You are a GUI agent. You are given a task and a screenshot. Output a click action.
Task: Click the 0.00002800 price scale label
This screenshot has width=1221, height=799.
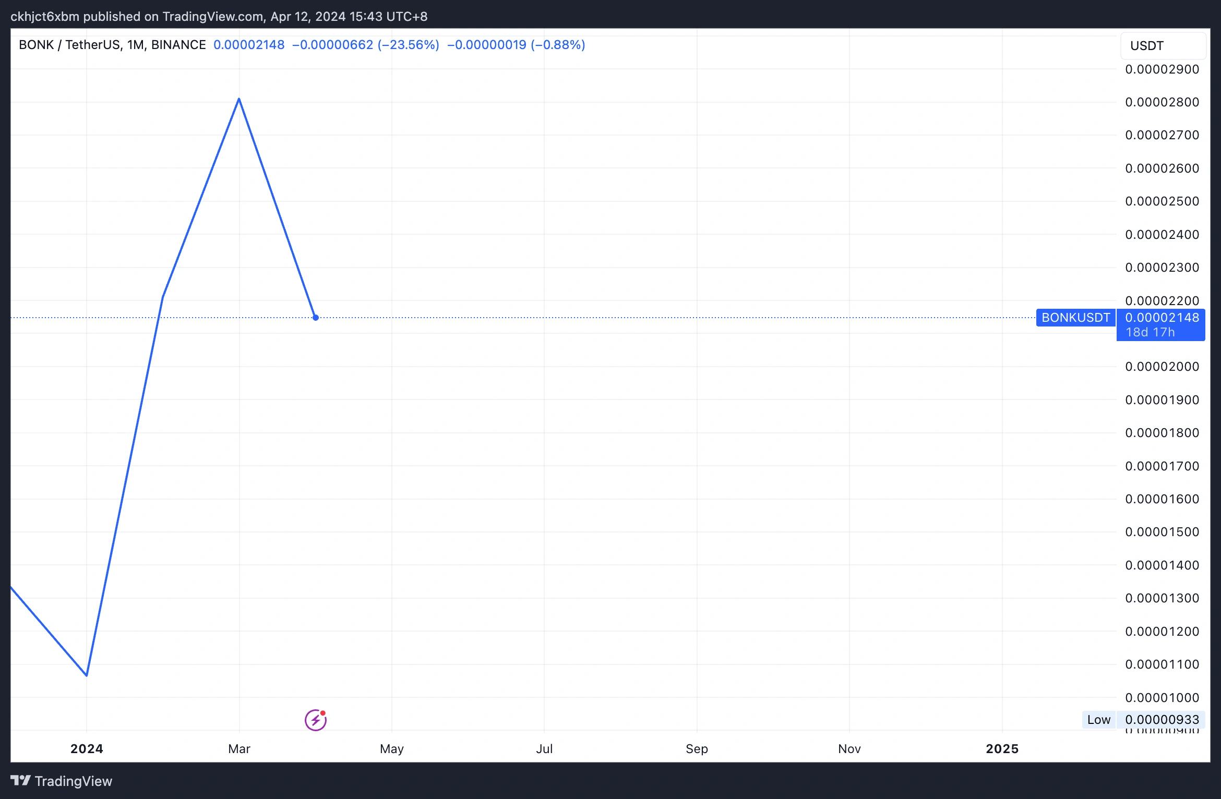click(1162, 102)
